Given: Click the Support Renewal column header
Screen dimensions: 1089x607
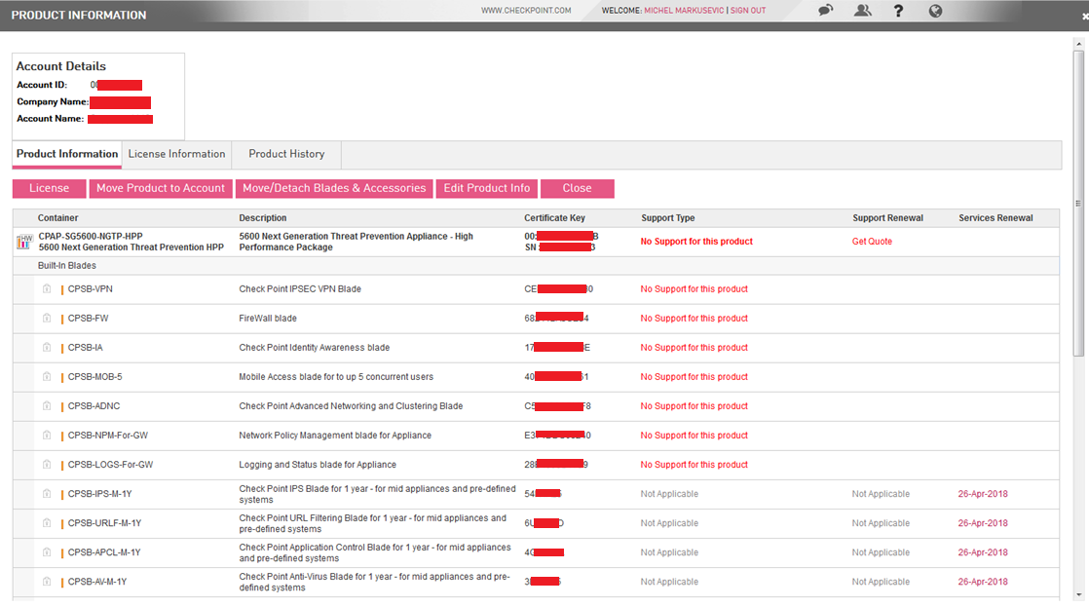Looking at the screenshot, I should [x=887, y=218].
